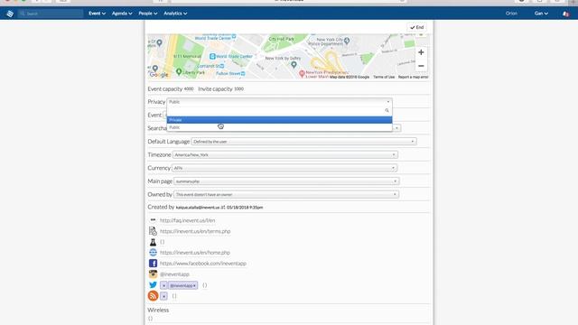Open the inevent.us home.php link
578x325 pixels.
(195, 253)
